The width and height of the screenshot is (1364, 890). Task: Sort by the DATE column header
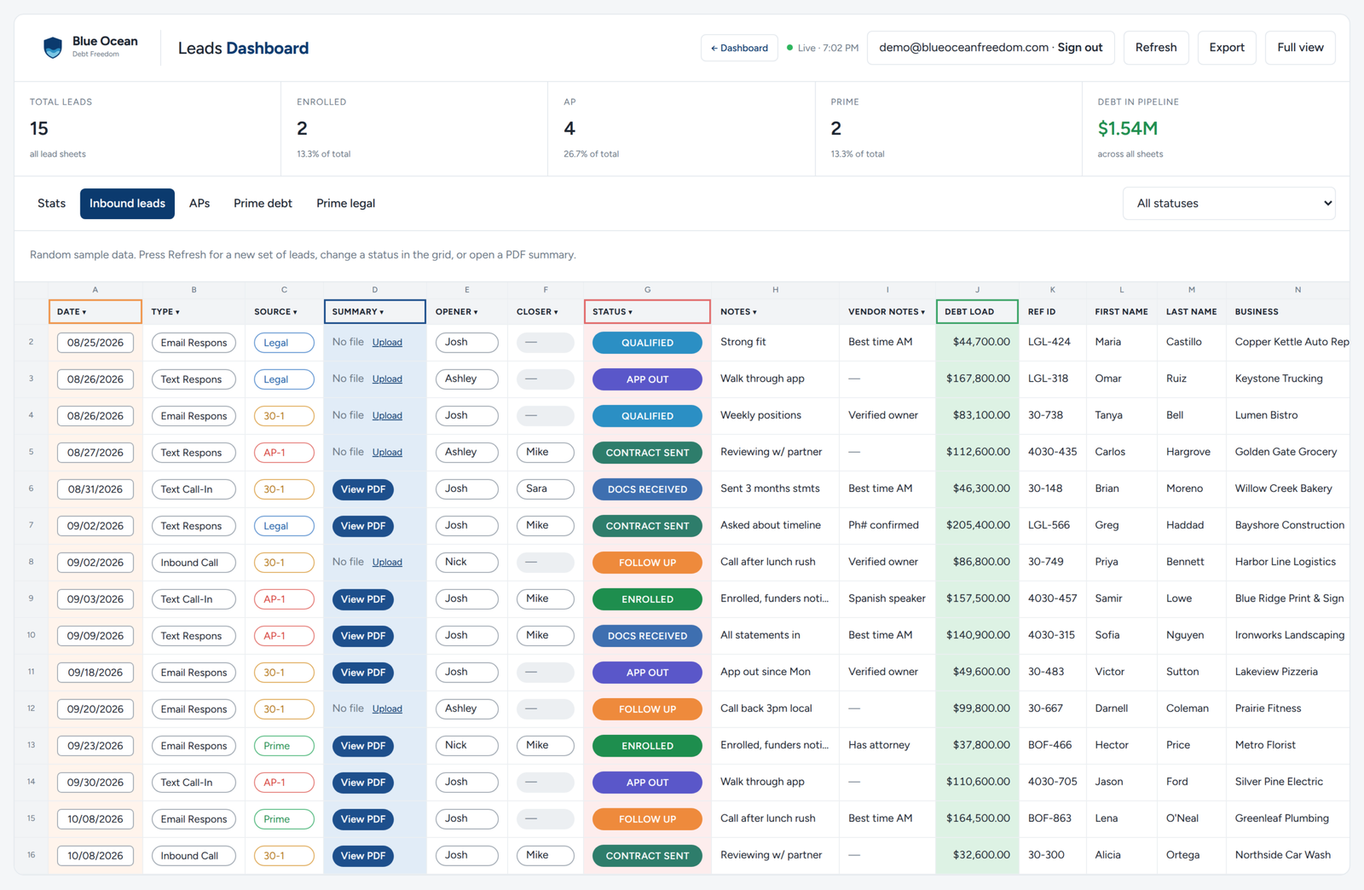tap(95, 312)
